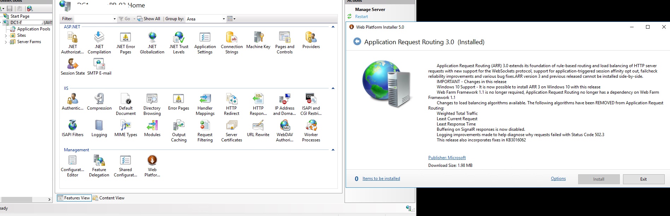Open Directory Browsing feature

(152, 104)
